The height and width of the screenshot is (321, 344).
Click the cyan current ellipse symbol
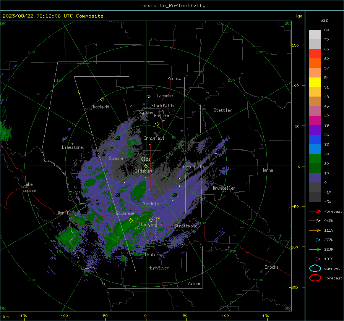click(315, 268)
